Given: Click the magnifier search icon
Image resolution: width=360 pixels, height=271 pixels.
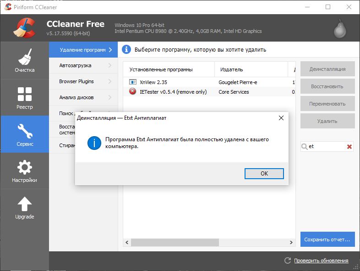Looking at the screenshot, I should pyautogui.click(x=305, y=147).
